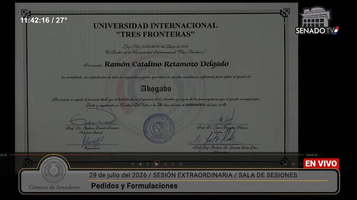Click the 'Abogado' degree title
Viewport: 357px width, 200px height.
pos(155,88)
